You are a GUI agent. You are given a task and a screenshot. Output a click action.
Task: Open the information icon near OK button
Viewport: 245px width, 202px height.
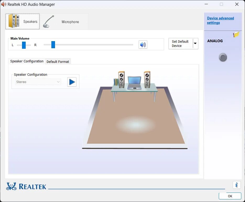point(237,185)
